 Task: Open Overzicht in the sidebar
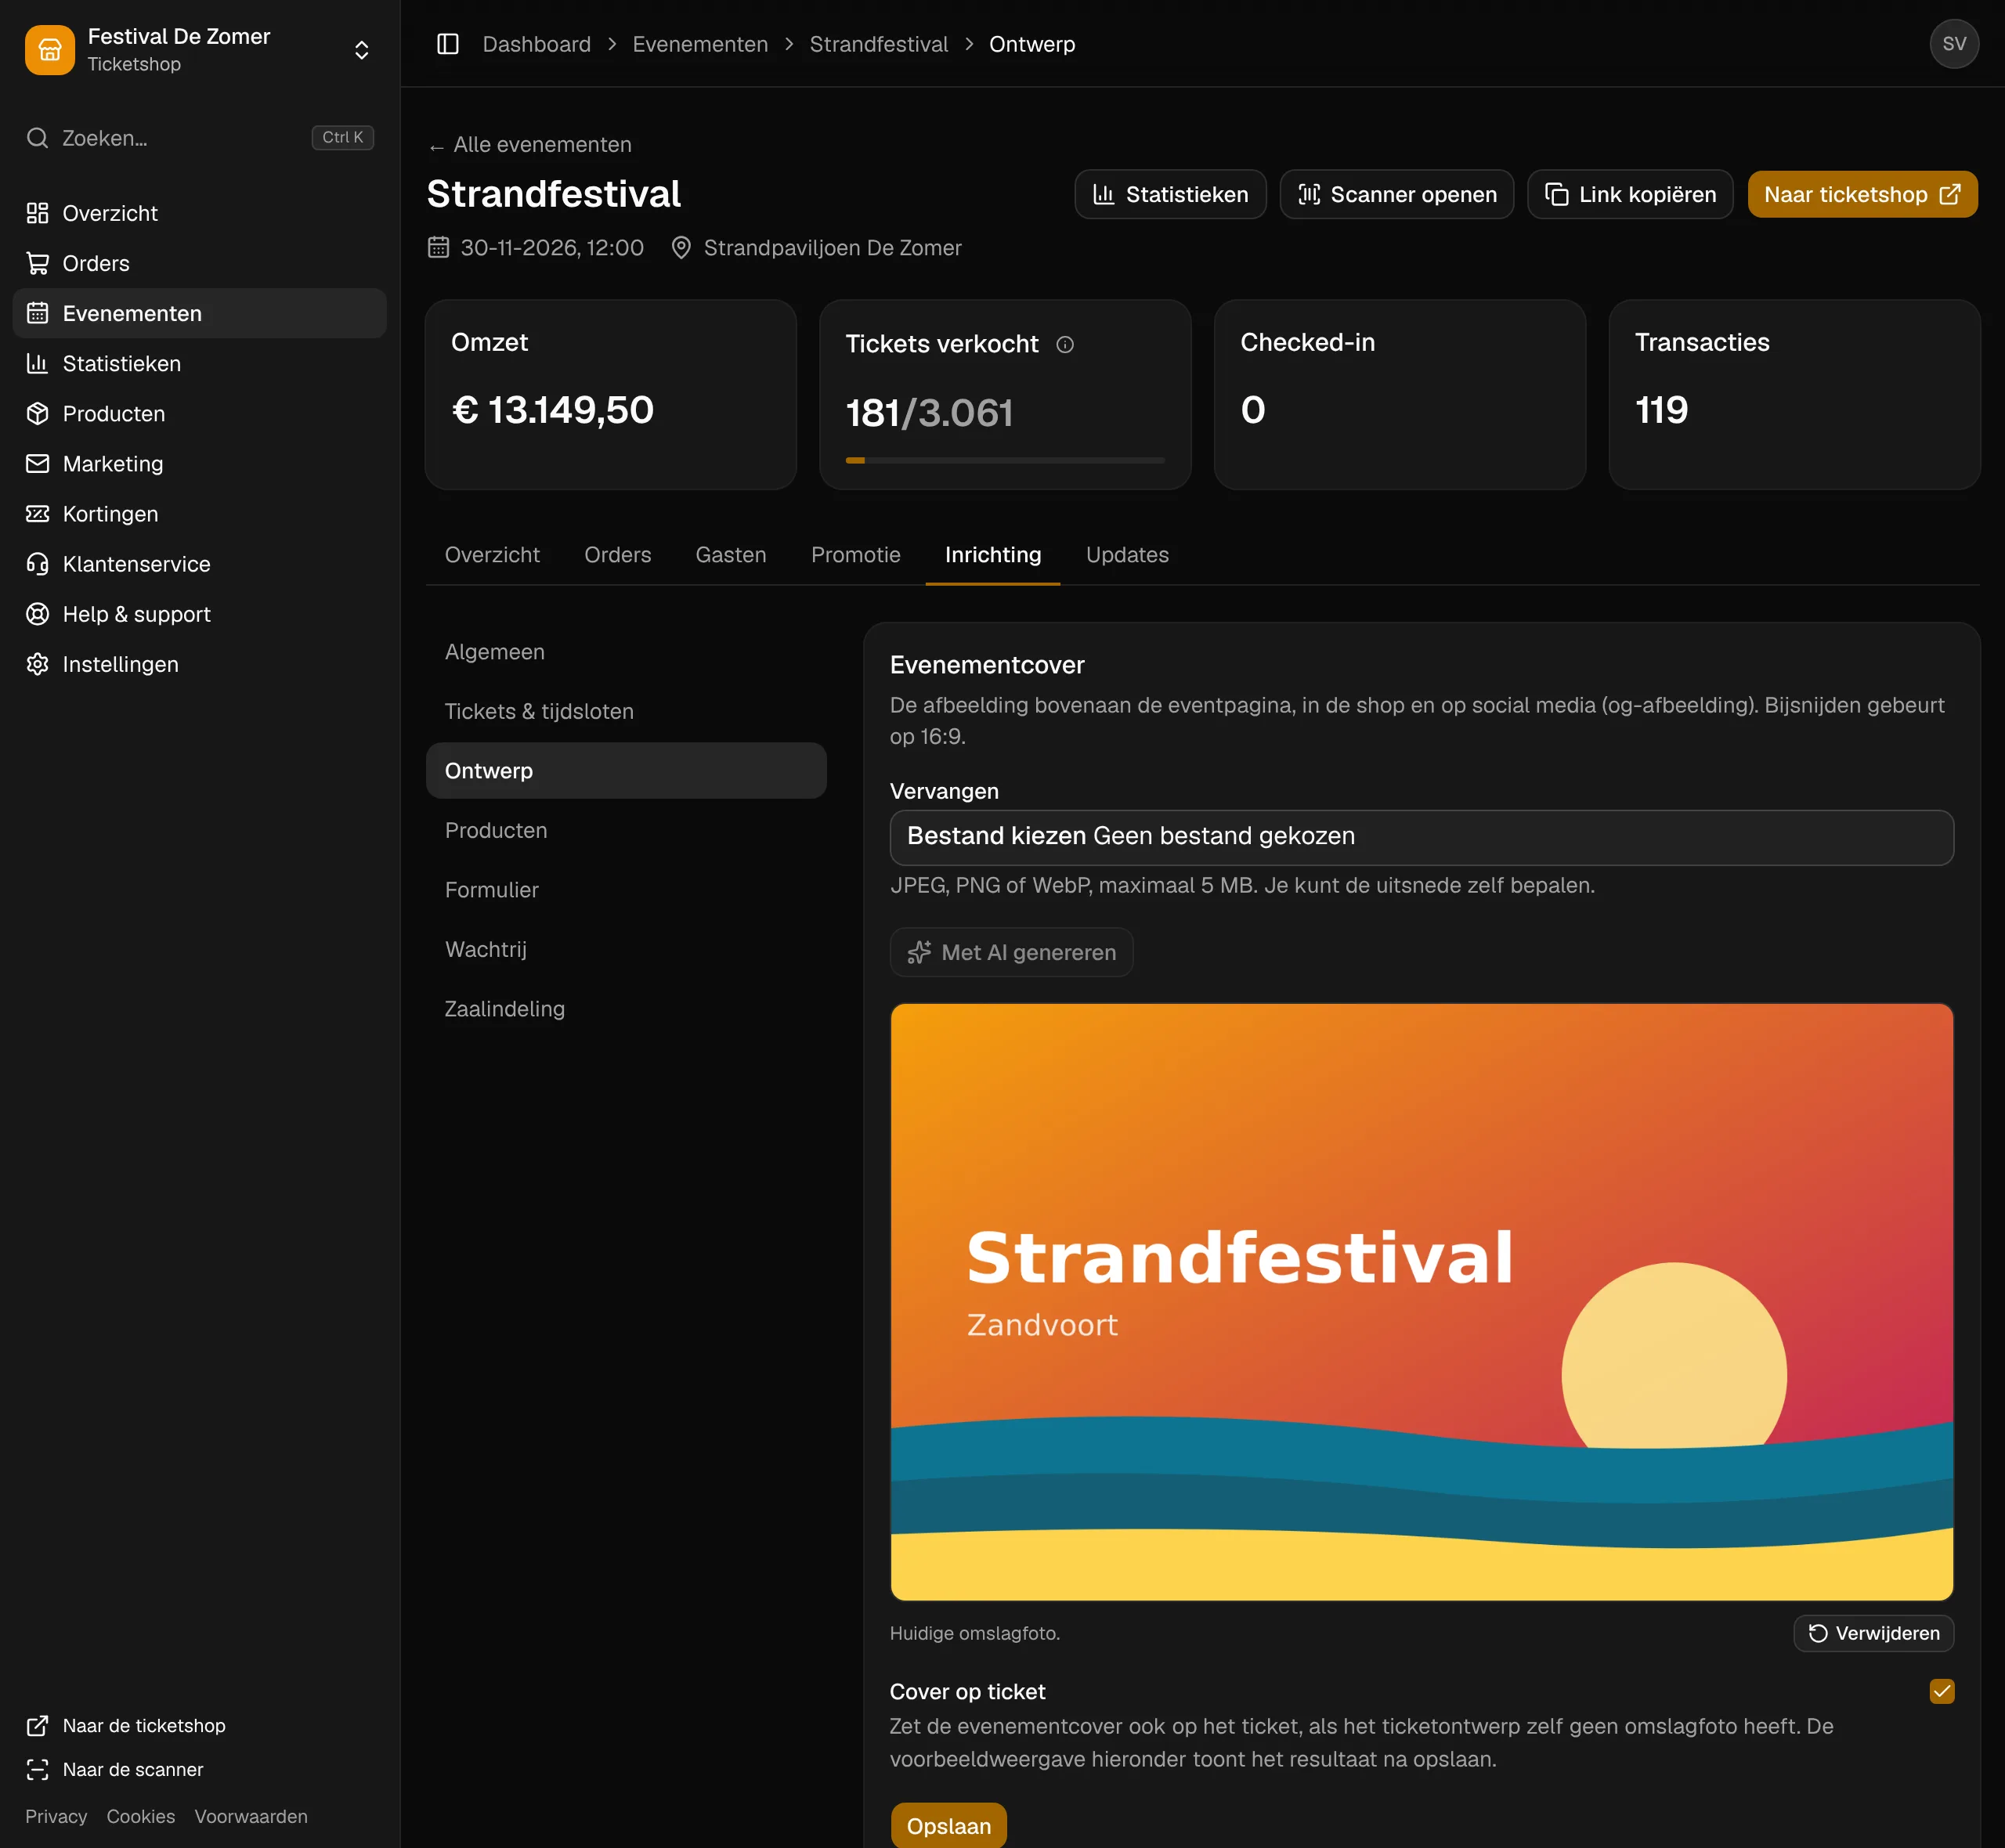click(199, 213)
